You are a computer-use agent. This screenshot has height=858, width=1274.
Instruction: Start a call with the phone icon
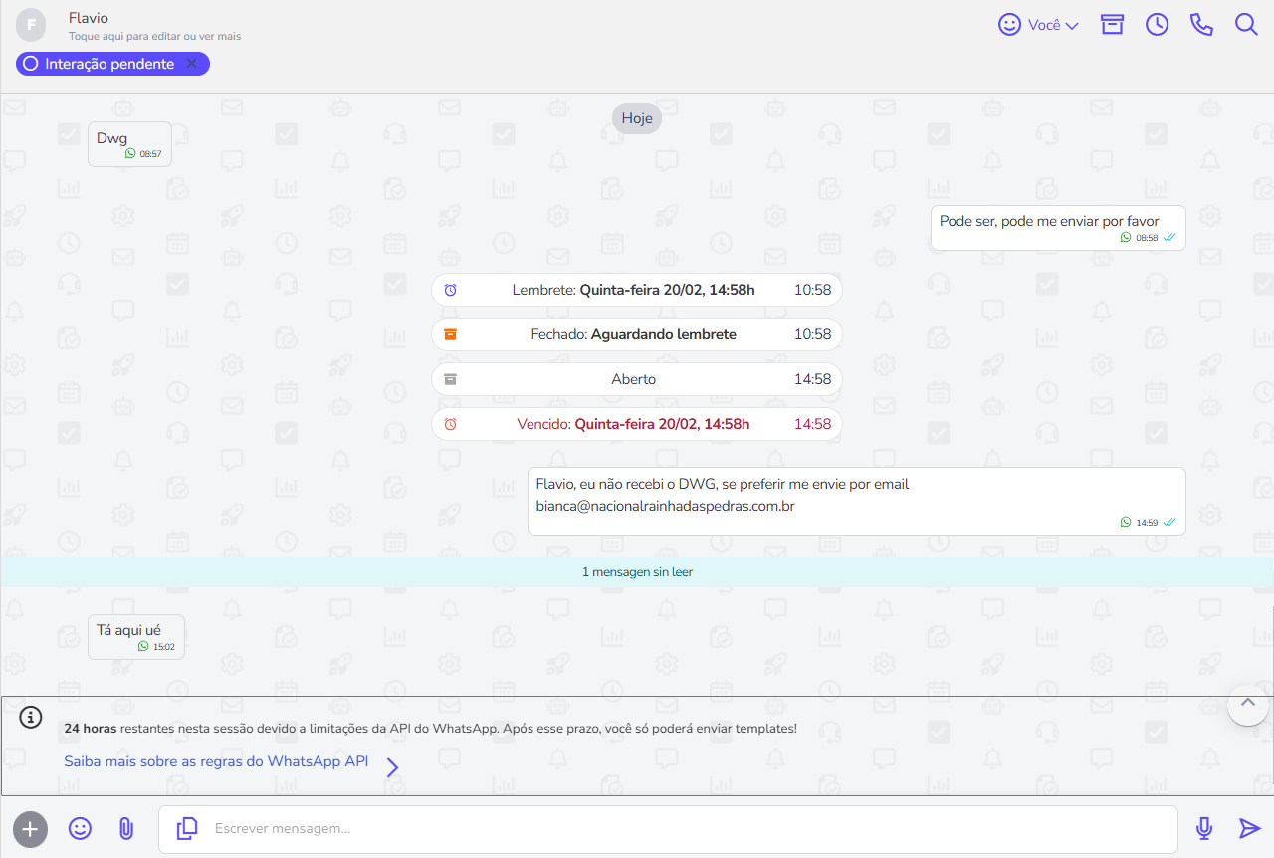tap(1201, 25)
